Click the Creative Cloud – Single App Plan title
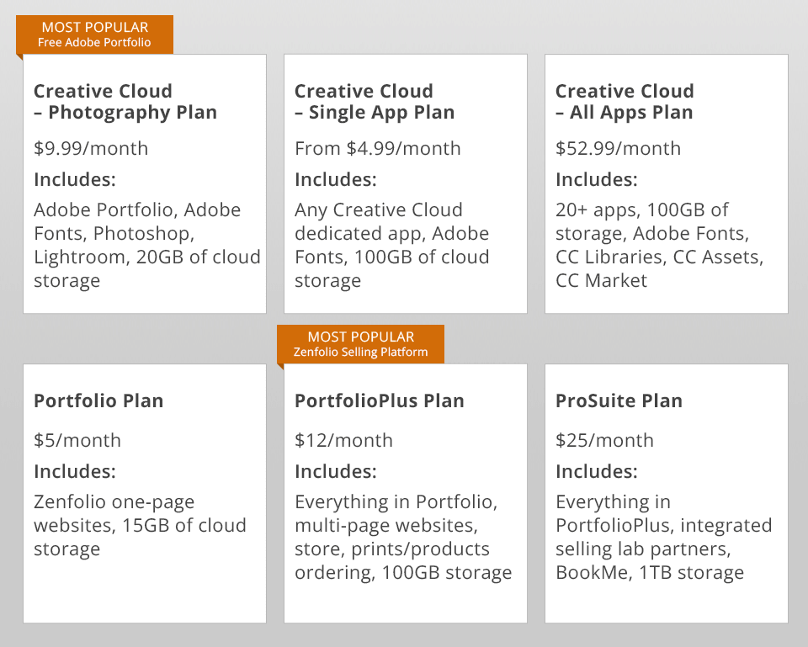Image resolution: width=808 pixels, height=647 pixels. tap(375, 102)
